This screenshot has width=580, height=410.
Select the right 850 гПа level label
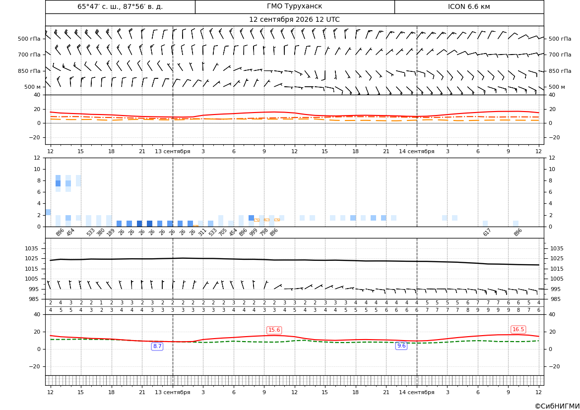(x=560, y=71)
